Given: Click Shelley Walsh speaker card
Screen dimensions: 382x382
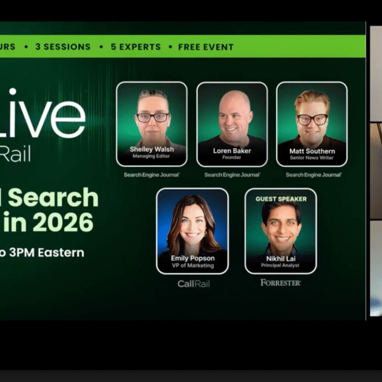Looking at the screenshot, I should point(152,124).
